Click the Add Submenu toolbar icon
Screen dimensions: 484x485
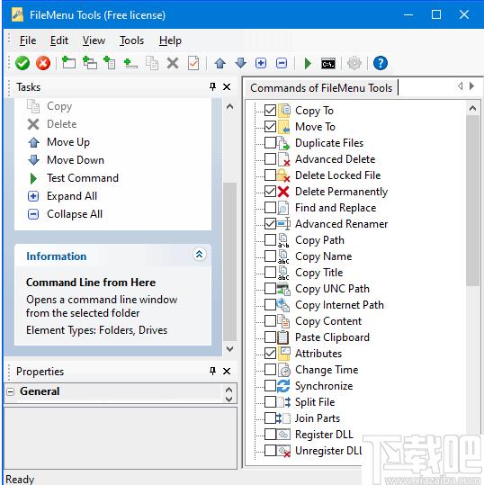(90, 63)
